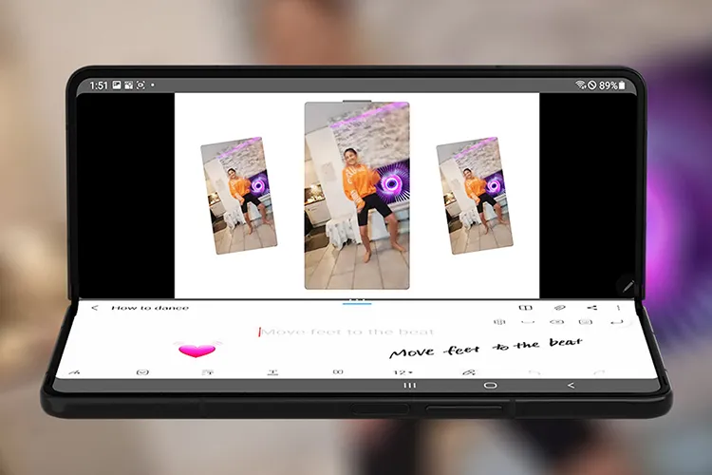Select the right tilted dancing photo
The image size is (712, 475).
474,196
